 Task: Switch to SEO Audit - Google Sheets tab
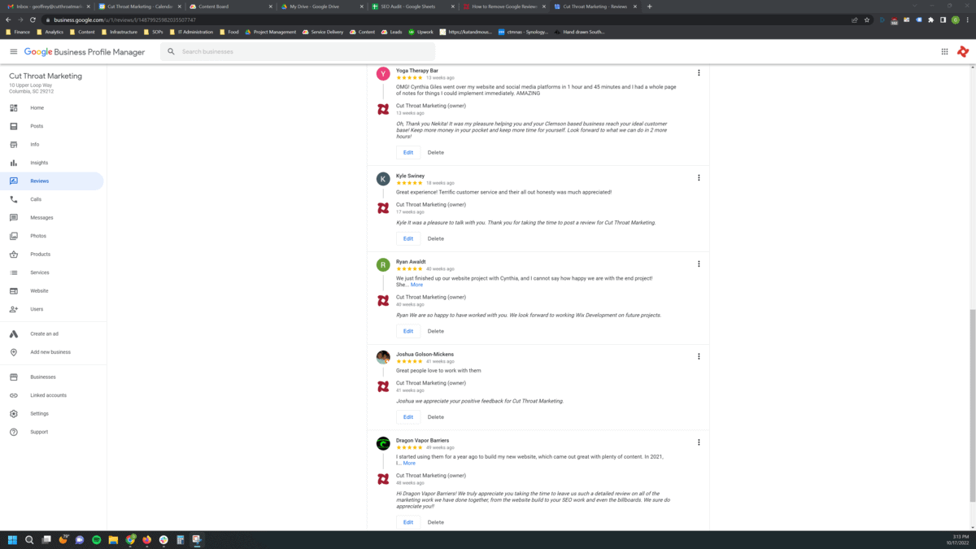[412, 7]
